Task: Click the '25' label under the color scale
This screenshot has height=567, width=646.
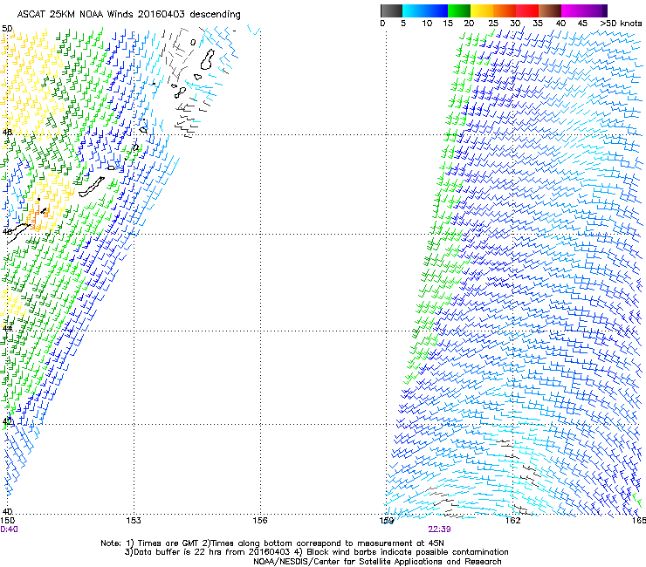Action: [493, 24]
